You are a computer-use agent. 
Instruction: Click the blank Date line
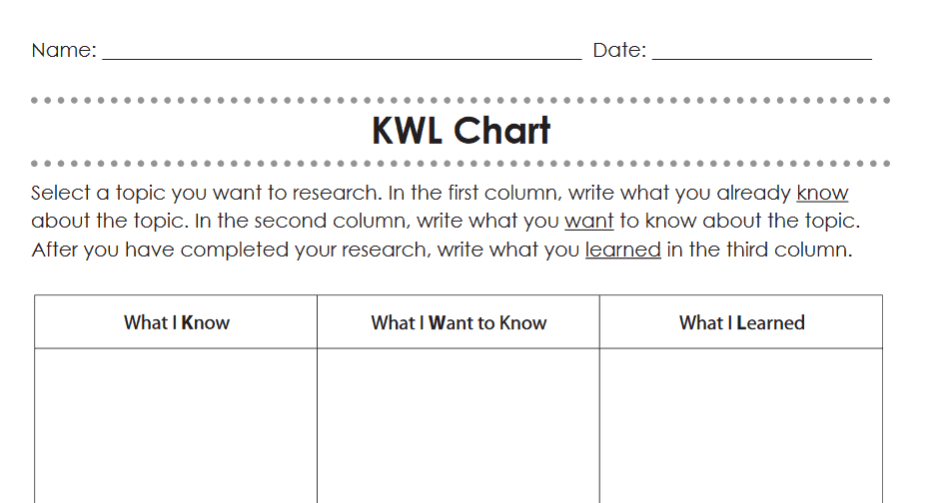pyautogui.click(x=761, y=52)
